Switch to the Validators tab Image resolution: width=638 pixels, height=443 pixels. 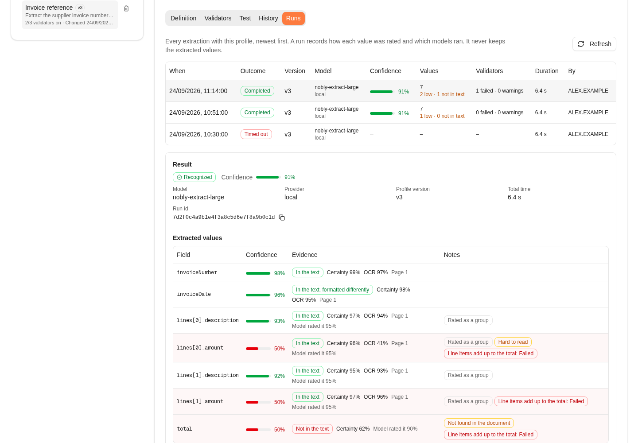coord(218,18)
